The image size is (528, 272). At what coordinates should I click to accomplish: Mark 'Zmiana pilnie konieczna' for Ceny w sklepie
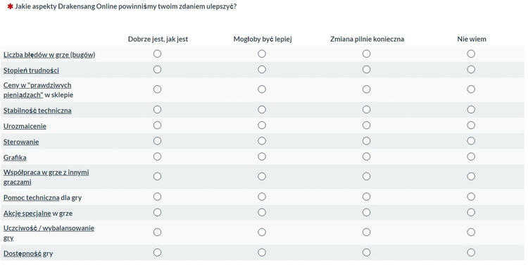click(x=366, y=89)
